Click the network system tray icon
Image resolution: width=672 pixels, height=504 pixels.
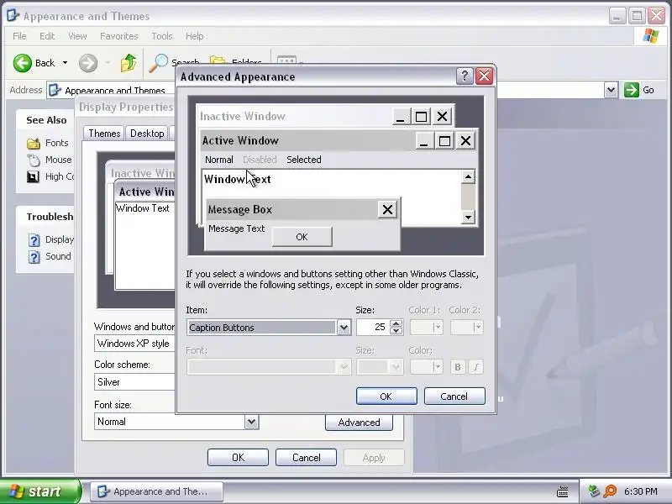pos(594,491)
